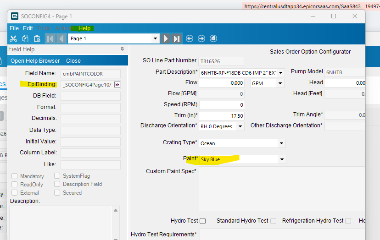Click the Pump Model 6NHTB field
The height and width of the screenshot is (240, 380).
345,72
